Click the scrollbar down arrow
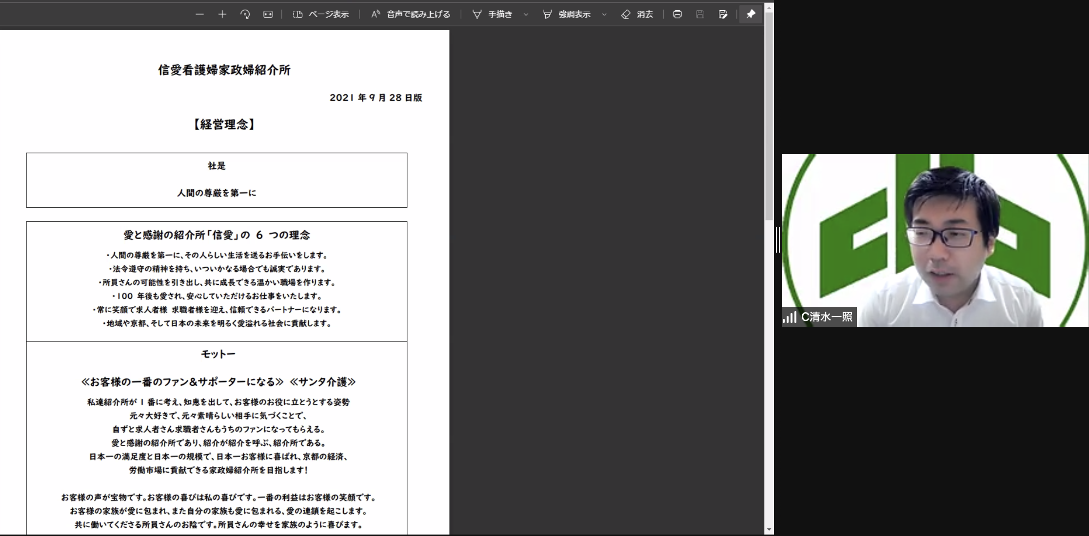This screenshot has width=1089, height=536. pos(769,530)
